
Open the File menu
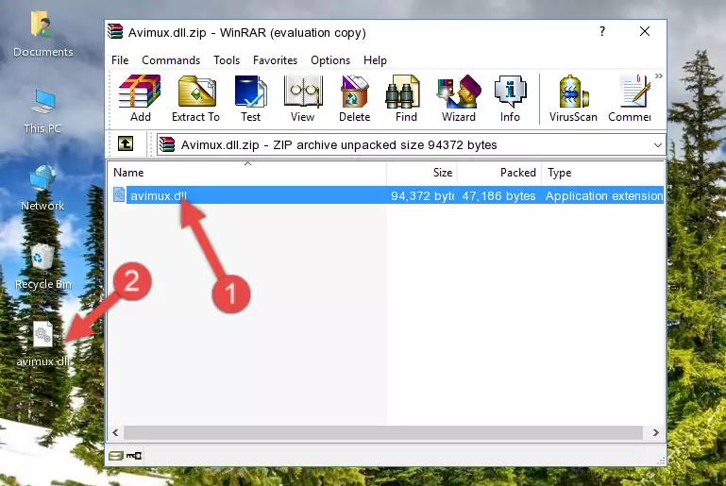(x=120, y=60)
